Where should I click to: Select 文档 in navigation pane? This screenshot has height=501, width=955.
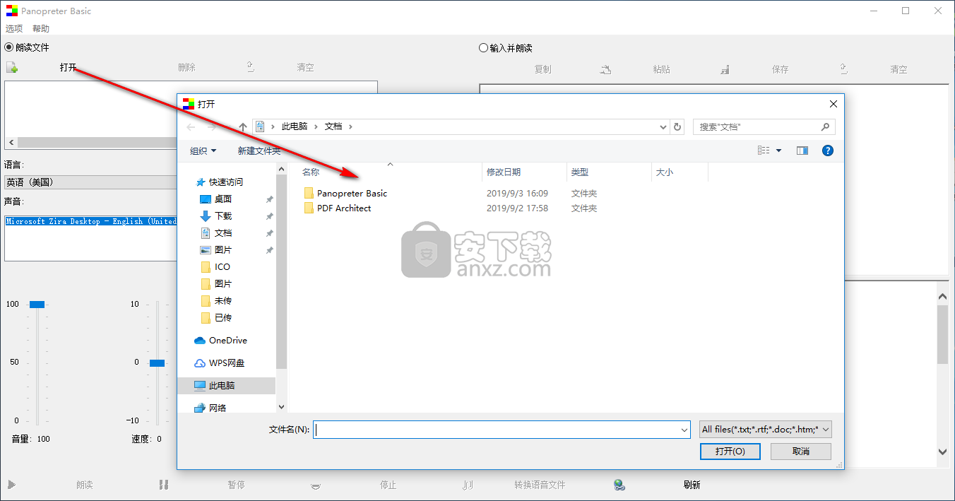click(223, 232)
